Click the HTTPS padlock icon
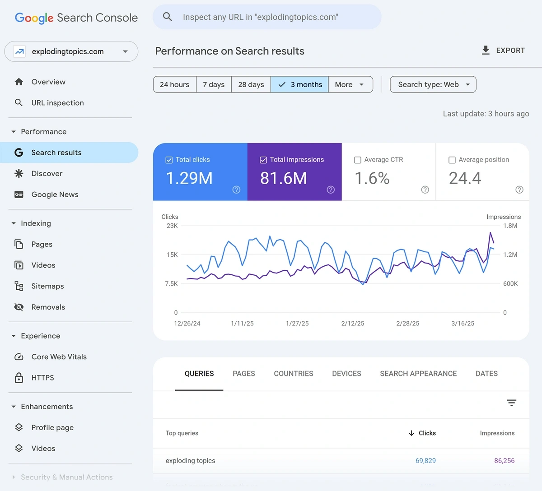The width and height of the screenshot is (542, 491). 19,377
